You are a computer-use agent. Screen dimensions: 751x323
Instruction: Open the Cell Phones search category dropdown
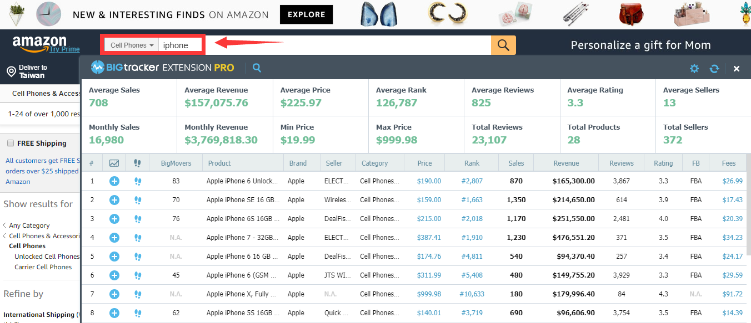tap(132, 45)
